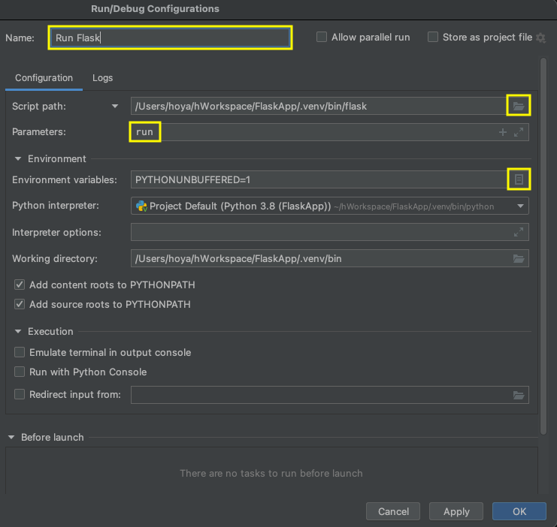The image size is (557, 527).
Task: Click the Apply button
Action: [x=456, y=511]
